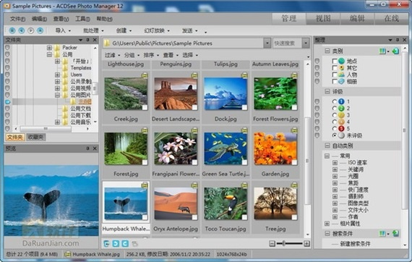Select the 未评级 radio button
Image resolution: width=412 pixels, height=262 pixels.
click(x=334, y=135)
